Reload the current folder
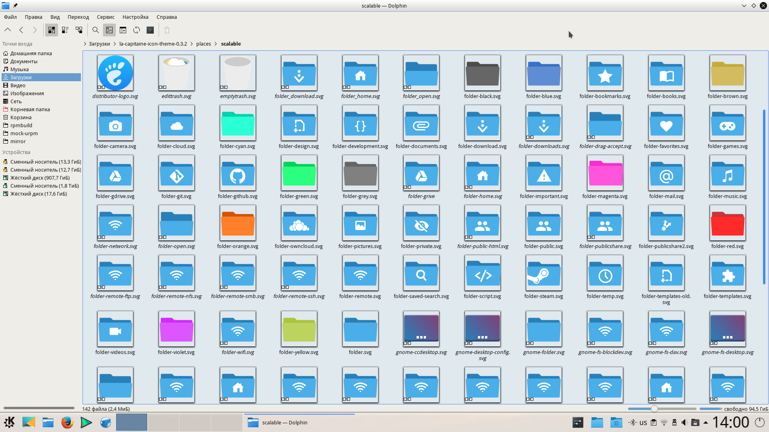The width and height of the screenshot is (769, 432). pyautogui.click(x=137, y=30)
